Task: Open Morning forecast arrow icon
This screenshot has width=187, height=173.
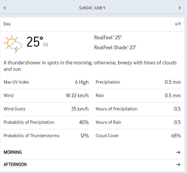Action: pos(178,152)
